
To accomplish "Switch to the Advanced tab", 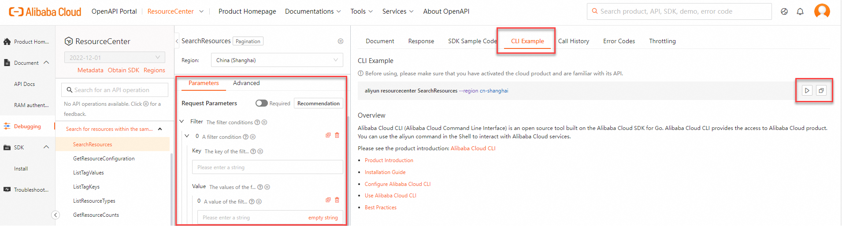I will pyautogui.click(x=246, y=83).
